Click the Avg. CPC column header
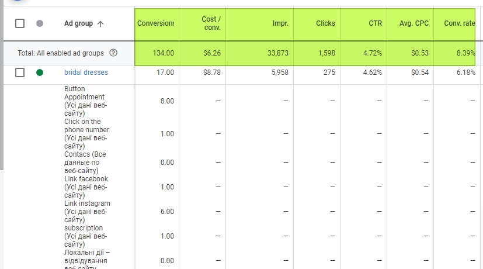The height and width of the screenshot is (269, 483). pyautogui.click(x=415, y=24)
